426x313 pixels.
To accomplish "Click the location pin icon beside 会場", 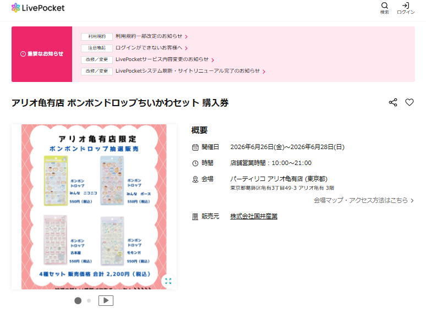I will (x=195, y=179).
